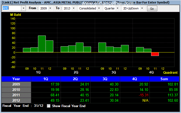Select the Sum column header

pyautogui.click(x=164, y=79)
